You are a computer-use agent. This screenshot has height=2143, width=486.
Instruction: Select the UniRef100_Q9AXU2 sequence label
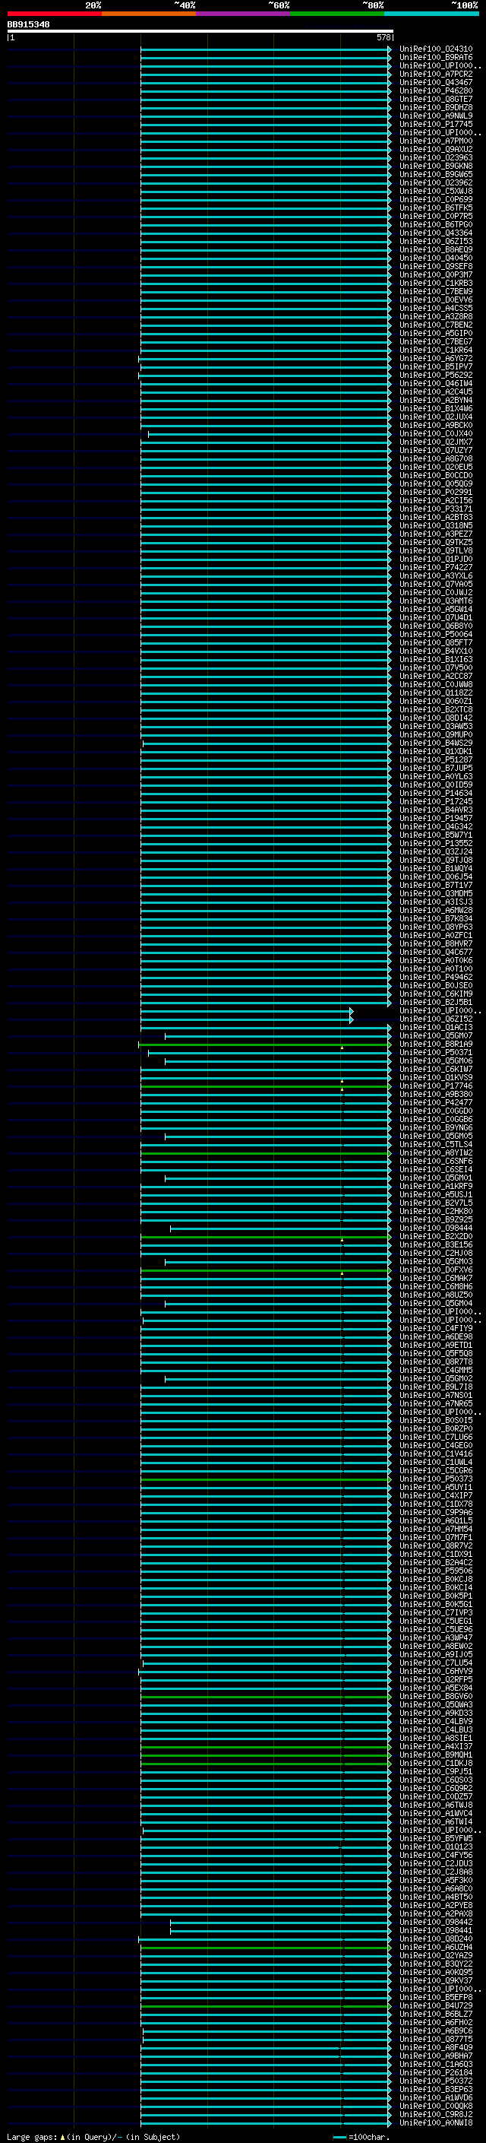coord(436,149)
